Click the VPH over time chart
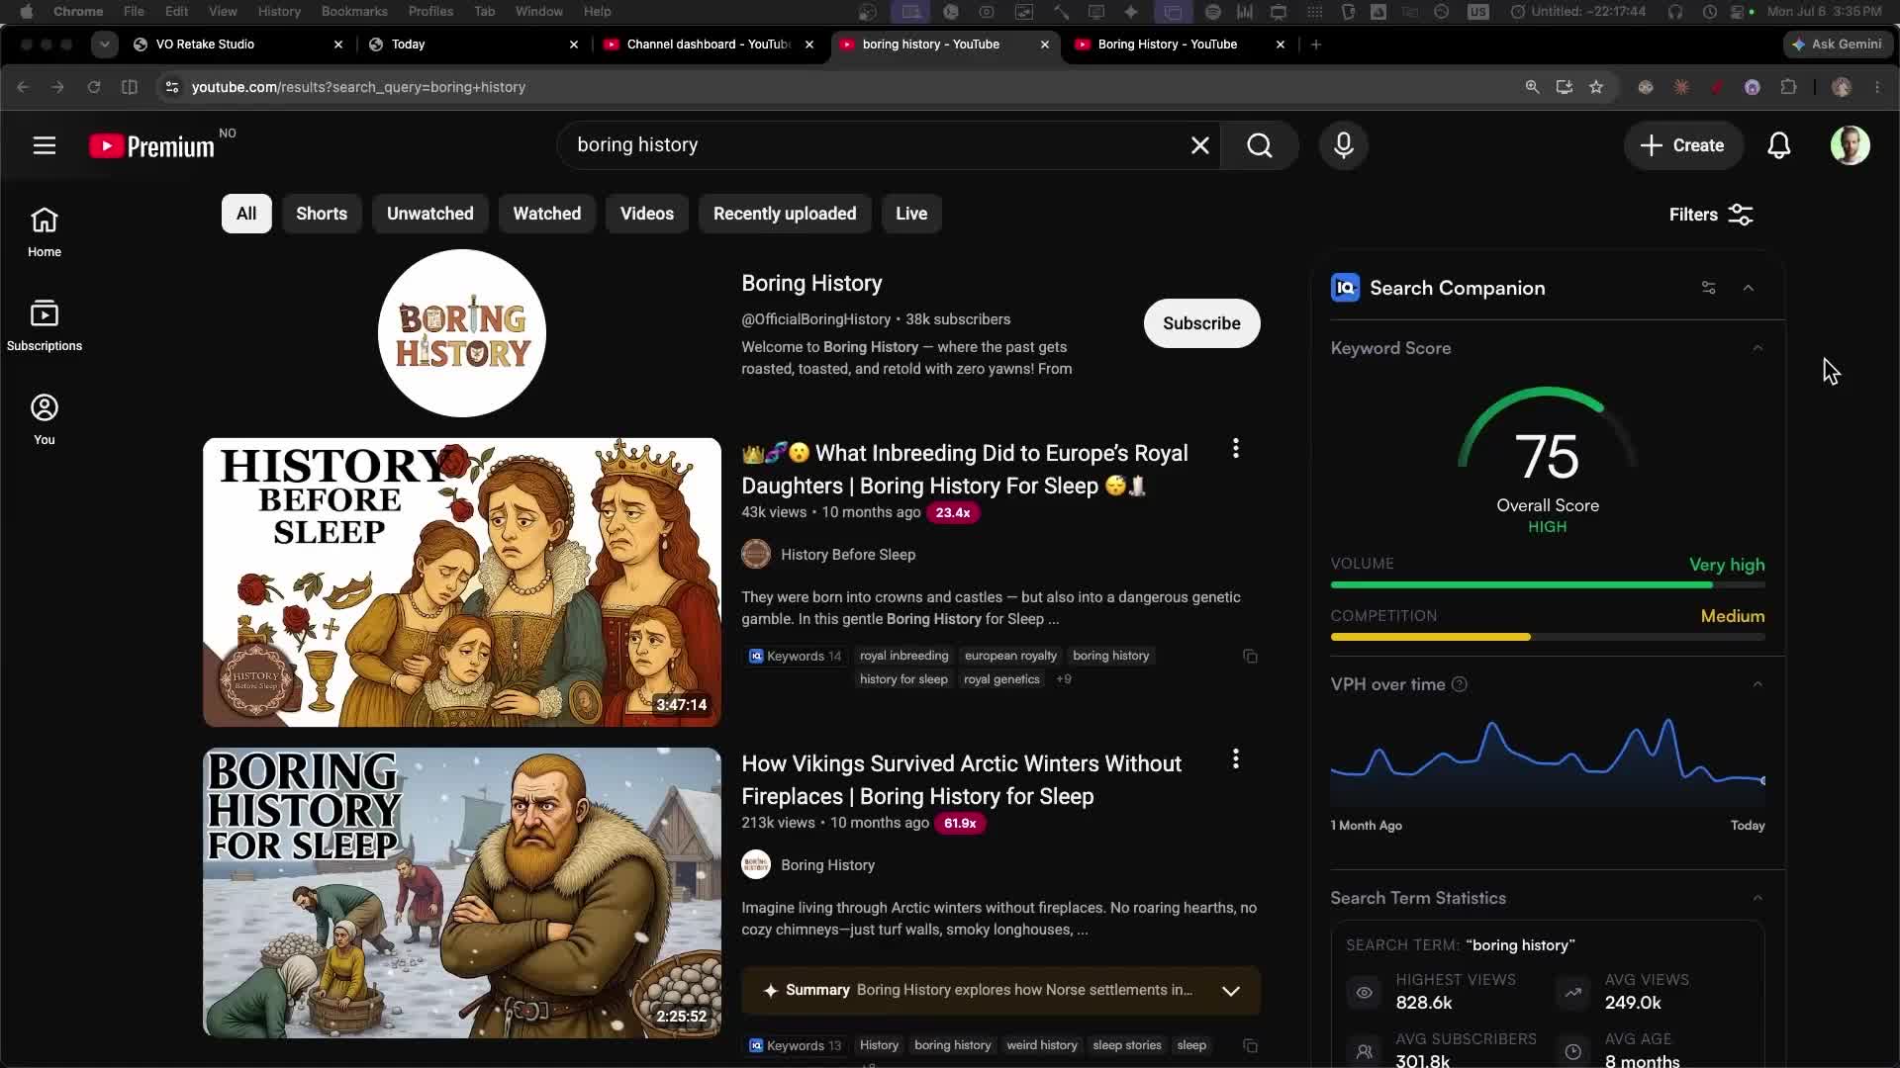This screenshot has height=1068, width=1900. pos(1548,760)
